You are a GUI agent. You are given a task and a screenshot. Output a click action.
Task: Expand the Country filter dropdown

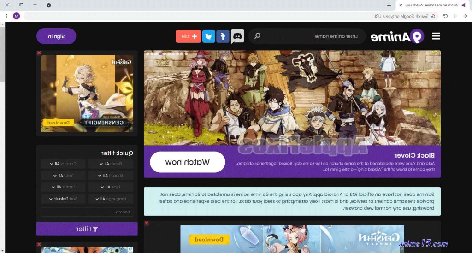[63, 164]
